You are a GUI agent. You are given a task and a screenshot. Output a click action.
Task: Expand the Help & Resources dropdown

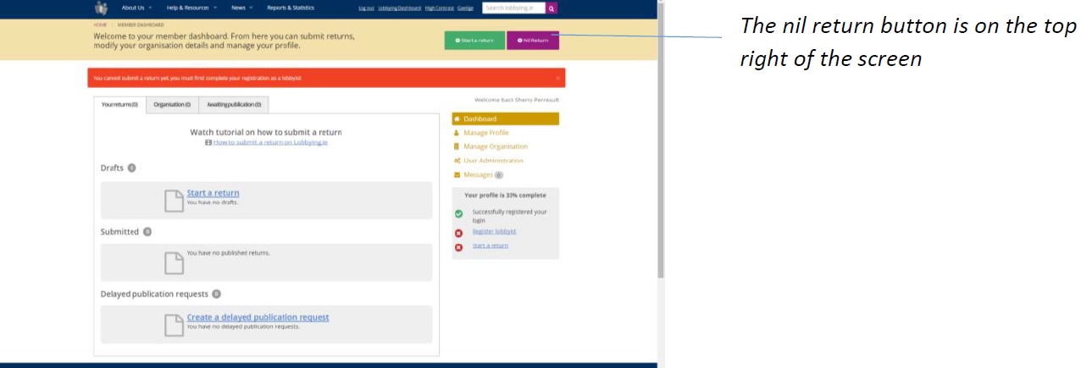[191, 8]
